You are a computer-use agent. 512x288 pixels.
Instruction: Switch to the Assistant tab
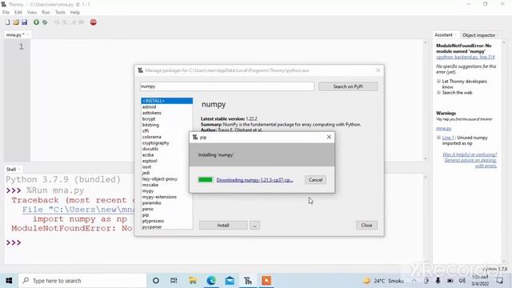443,34
